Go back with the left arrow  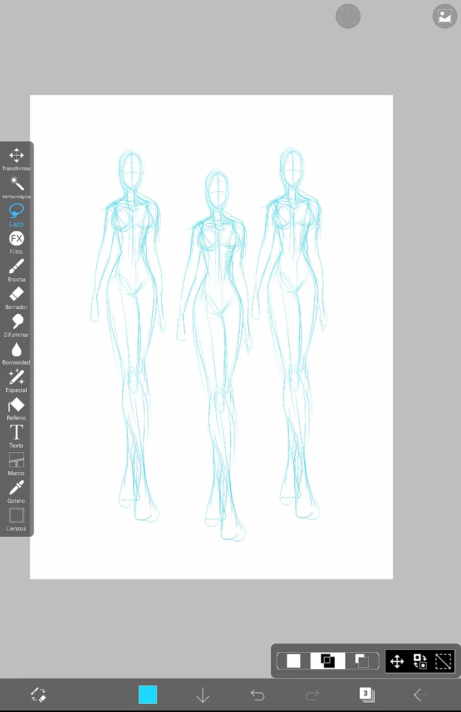422,695
